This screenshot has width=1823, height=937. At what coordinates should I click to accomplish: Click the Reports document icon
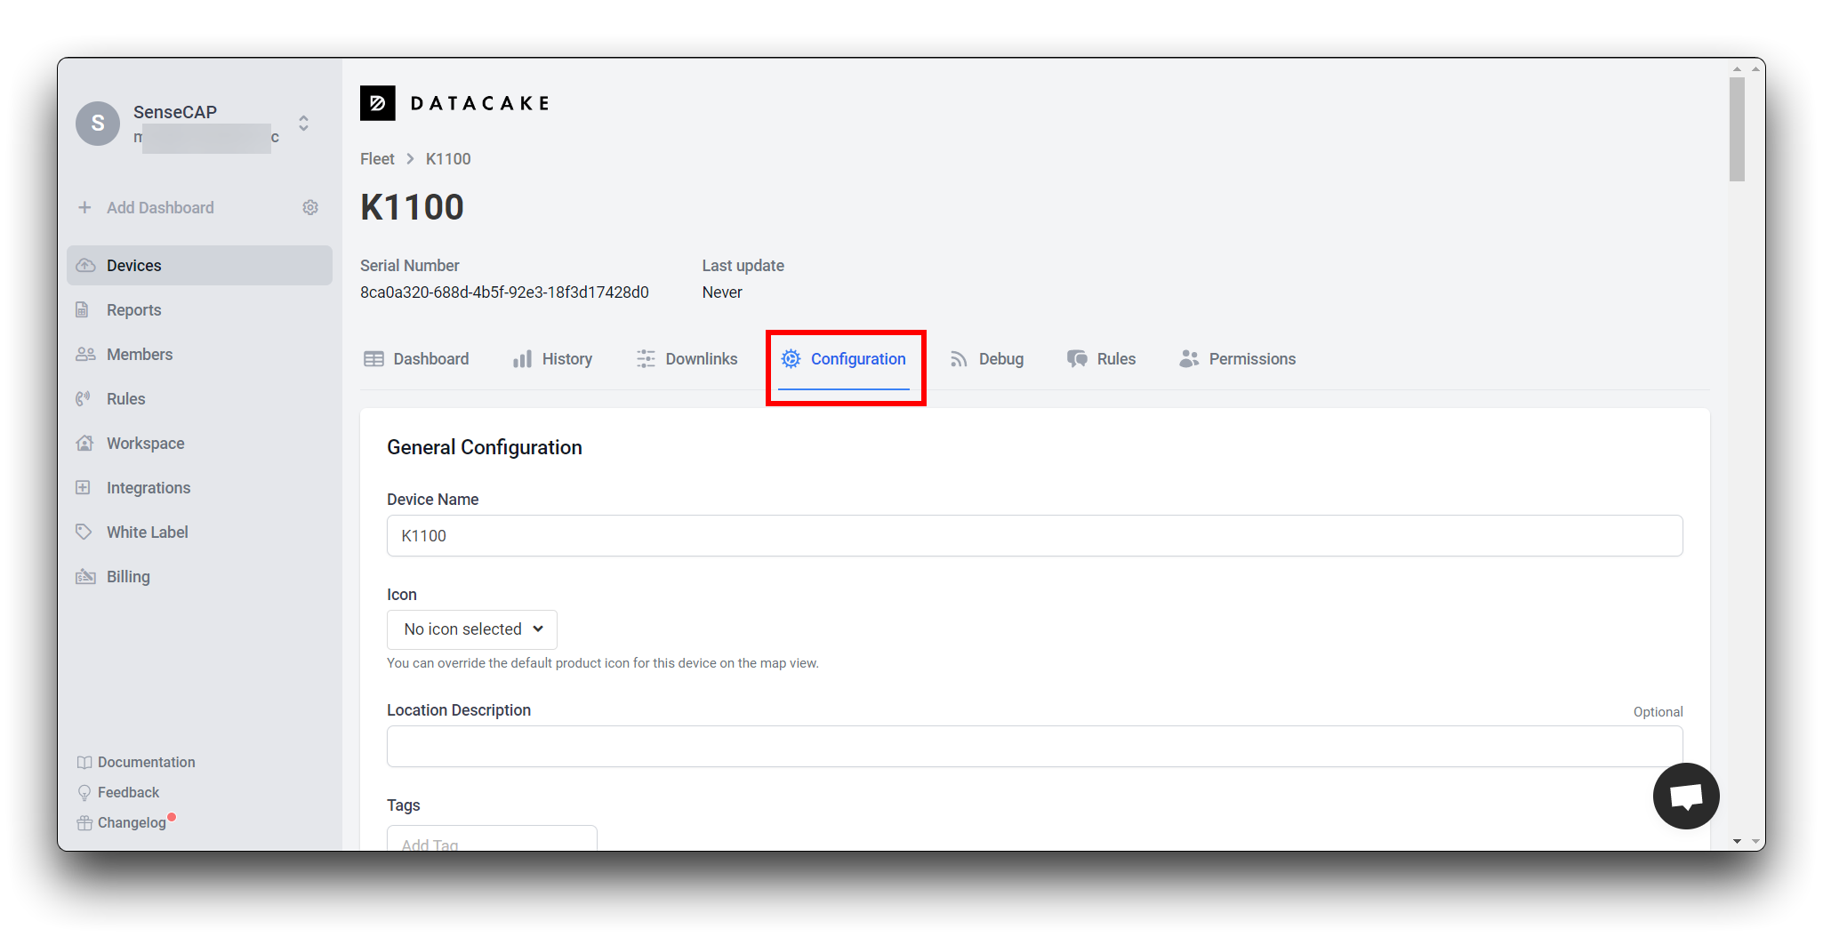click(83, 309)
